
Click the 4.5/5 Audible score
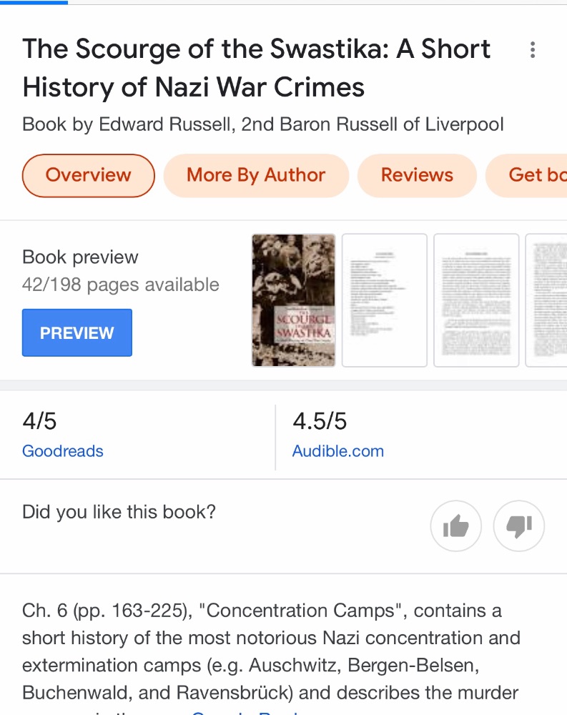(320, 421)
